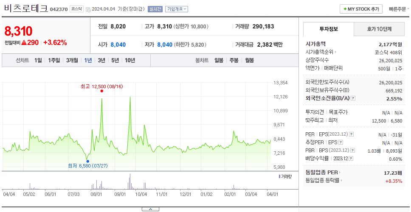Image resolution: width=411 pixels, height=212 pixels.
Task: Click the 배당수익률 0.60% value
Action: (396, 159)
